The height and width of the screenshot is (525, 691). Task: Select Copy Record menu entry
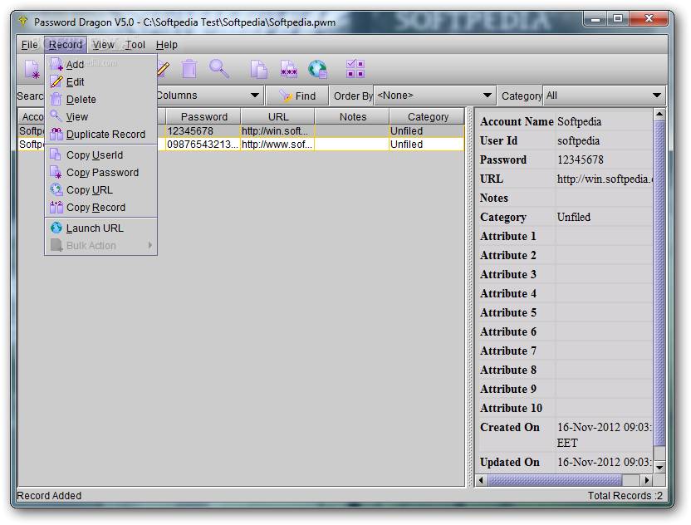point(101,208)
